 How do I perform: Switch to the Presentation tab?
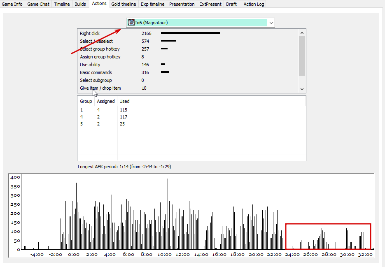[182, 4]
